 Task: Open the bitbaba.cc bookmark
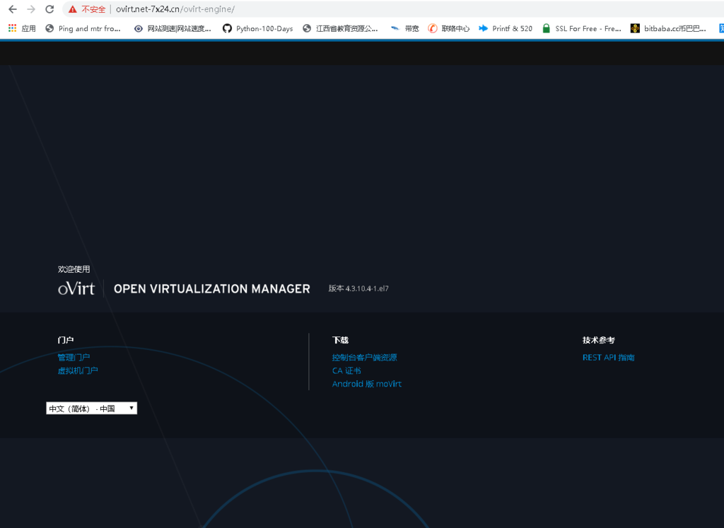click(x=668, y=28)
